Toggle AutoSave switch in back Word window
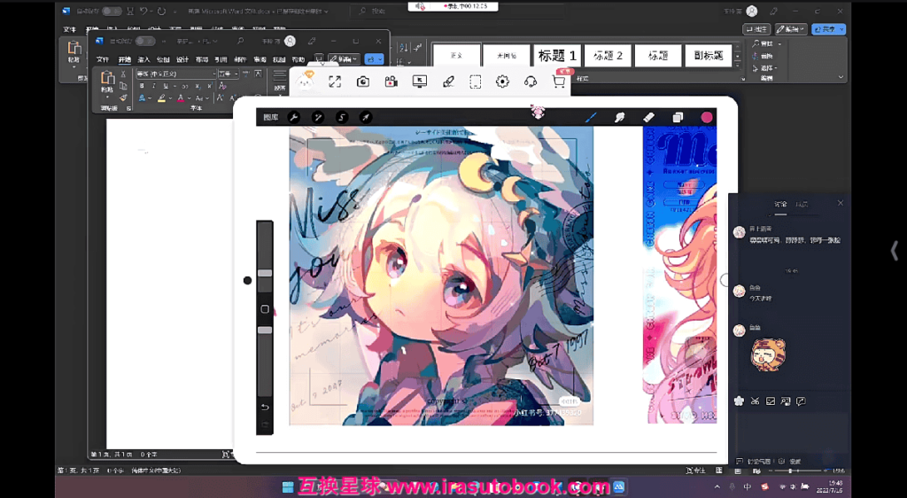Screen dimensions: 907x498 pyautogui.click(x=112, y=11)
